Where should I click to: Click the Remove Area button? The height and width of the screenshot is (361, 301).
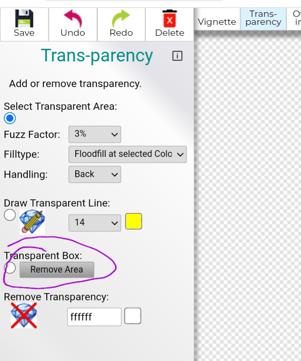pyautogui.click(x=57, y=270)
